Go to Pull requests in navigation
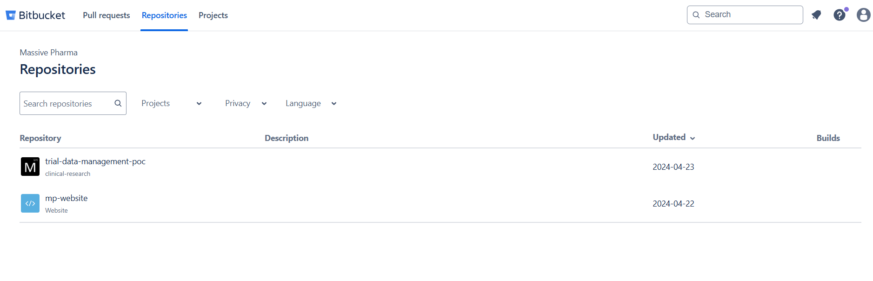This screenshot has width=873, height=281. 107,15
